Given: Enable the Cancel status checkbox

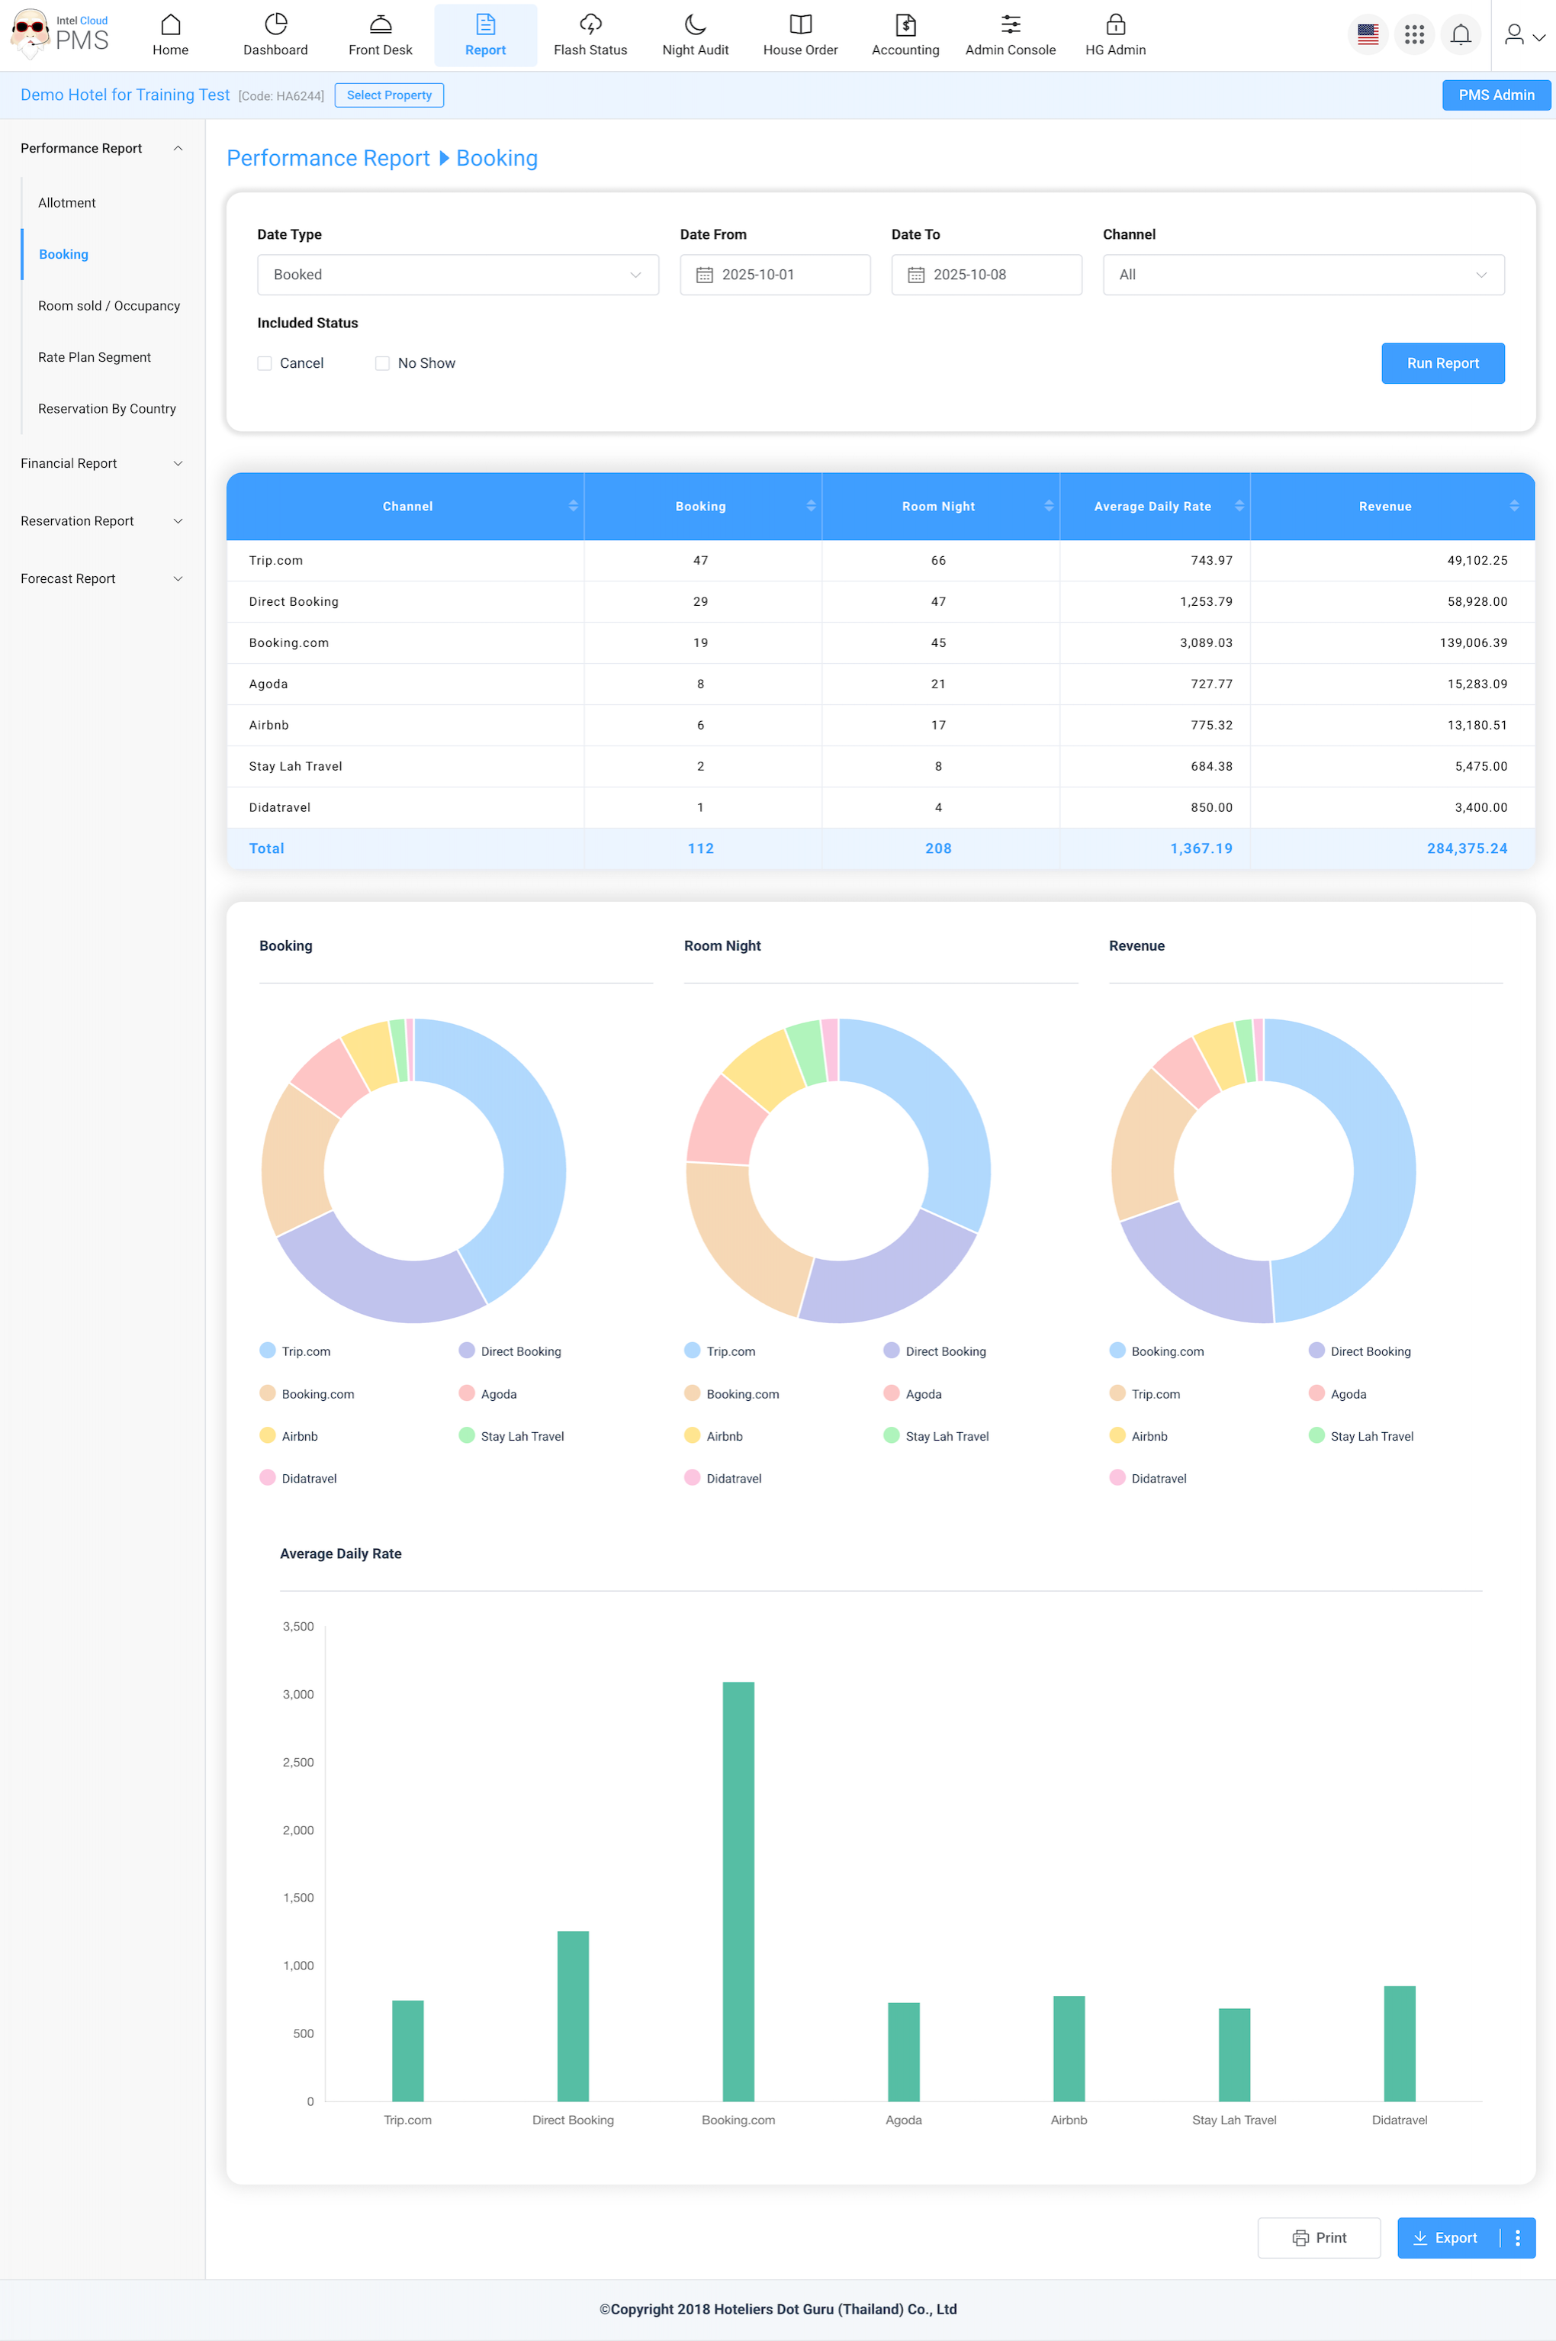Looking at the screenshot, I should [x=265, y=363].
